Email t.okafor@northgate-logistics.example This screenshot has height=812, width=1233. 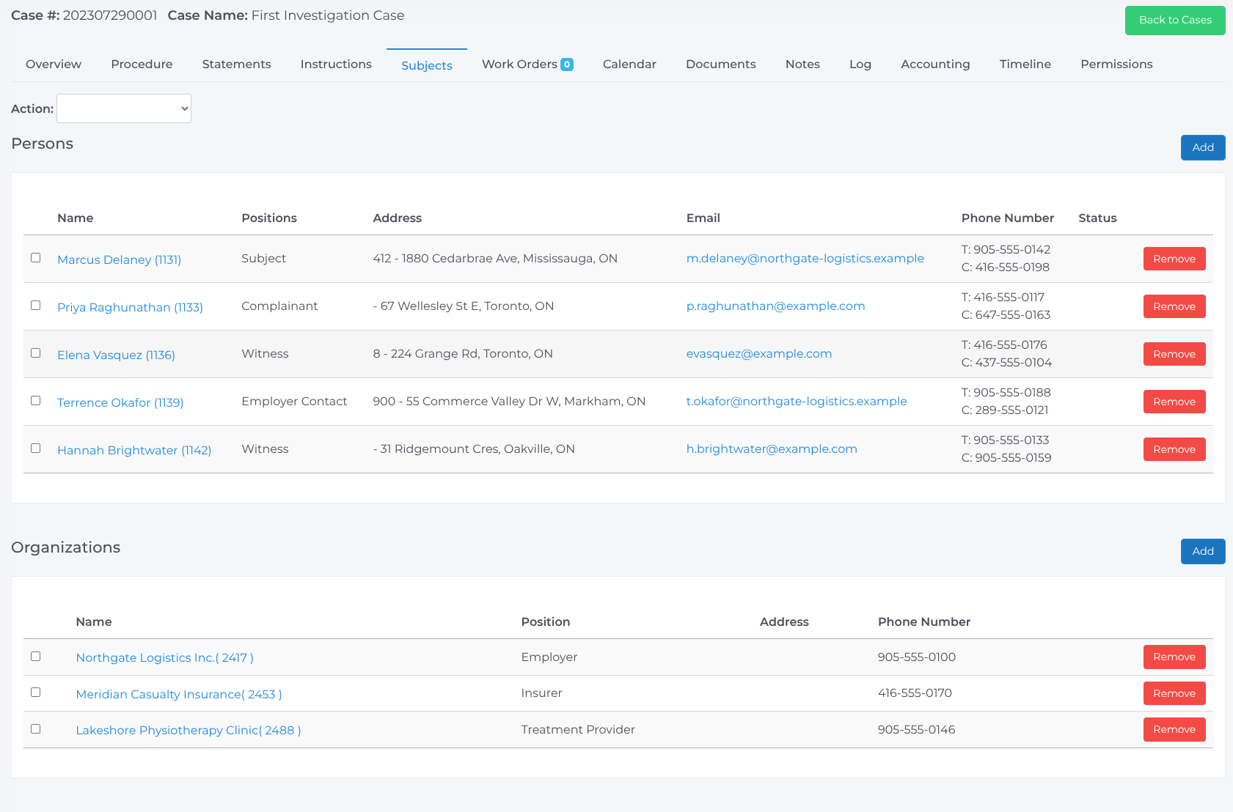797,401
